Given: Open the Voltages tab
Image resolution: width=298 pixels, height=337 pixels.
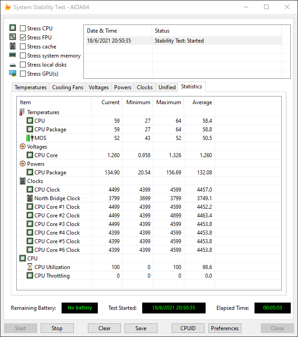Looking at the screenshot, I should (x=99, y=87).
